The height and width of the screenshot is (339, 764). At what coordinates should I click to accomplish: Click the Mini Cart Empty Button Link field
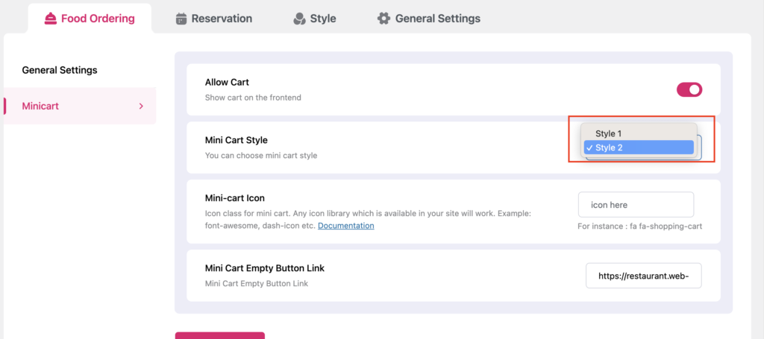click(x=643, y=276)
